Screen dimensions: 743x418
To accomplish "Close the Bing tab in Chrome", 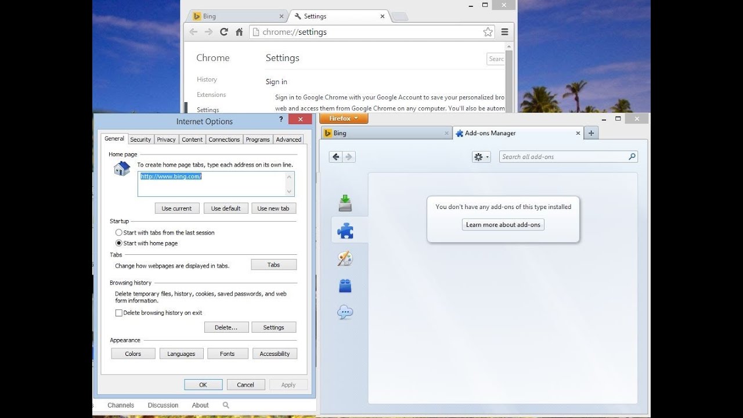I will point(282,16).
